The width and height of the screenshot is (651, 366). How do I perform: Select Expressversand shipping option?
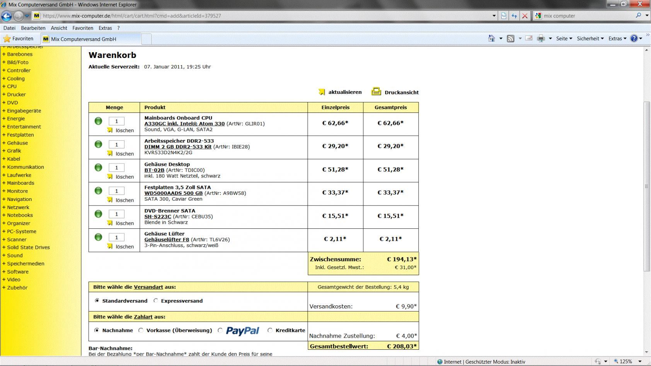156,300
